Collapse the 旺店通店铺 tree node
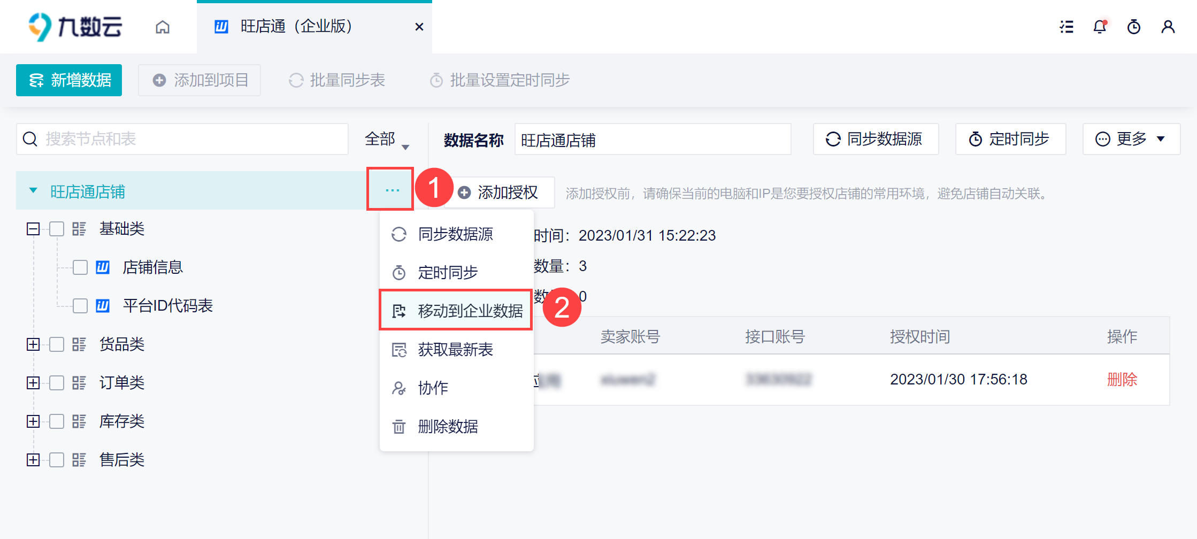 click(x=33, y=191)
